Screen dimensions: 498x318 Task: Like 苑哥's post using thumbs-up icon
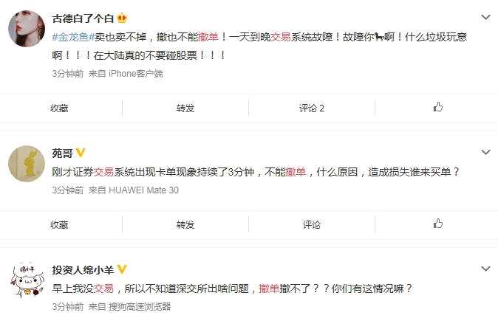tap(438, 224)
